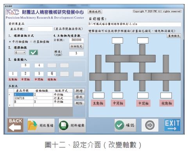Click the 產品序號 input field

40,29
